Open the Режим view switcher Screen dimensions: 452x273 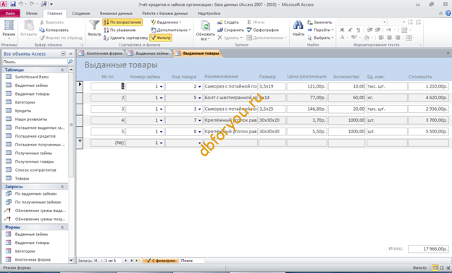tap(9, 30)
